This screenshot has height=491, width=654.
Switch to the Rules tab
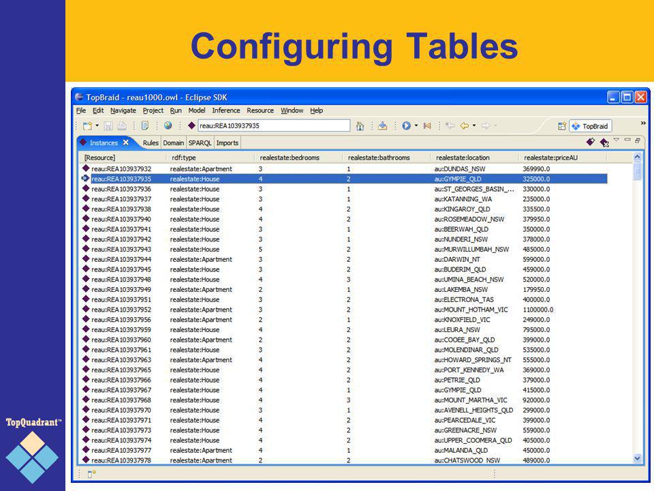pyautogui.click(x=151, y=143)
